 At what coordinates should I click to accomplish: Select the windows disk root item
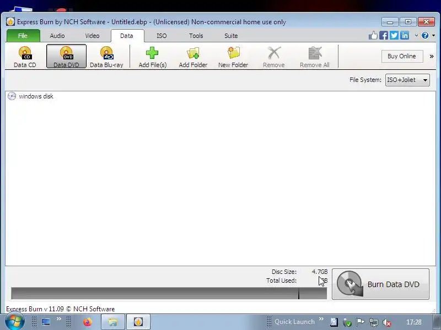point(30,96)
